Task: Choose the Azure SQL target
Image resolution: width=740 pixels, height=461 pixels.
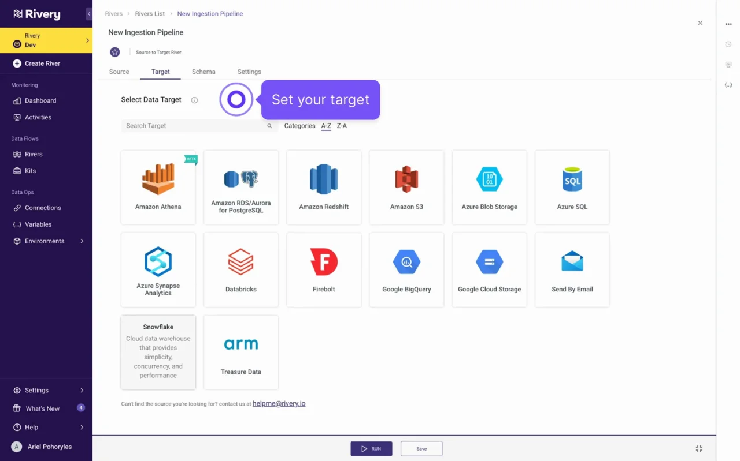Action: (572, 188)
